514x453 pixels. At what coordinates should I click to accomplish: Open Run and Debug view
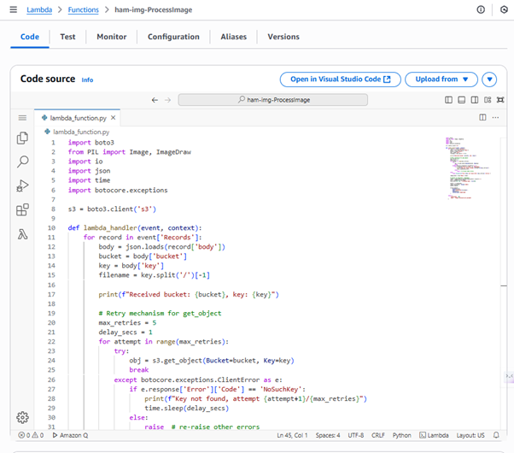point(22,185)
